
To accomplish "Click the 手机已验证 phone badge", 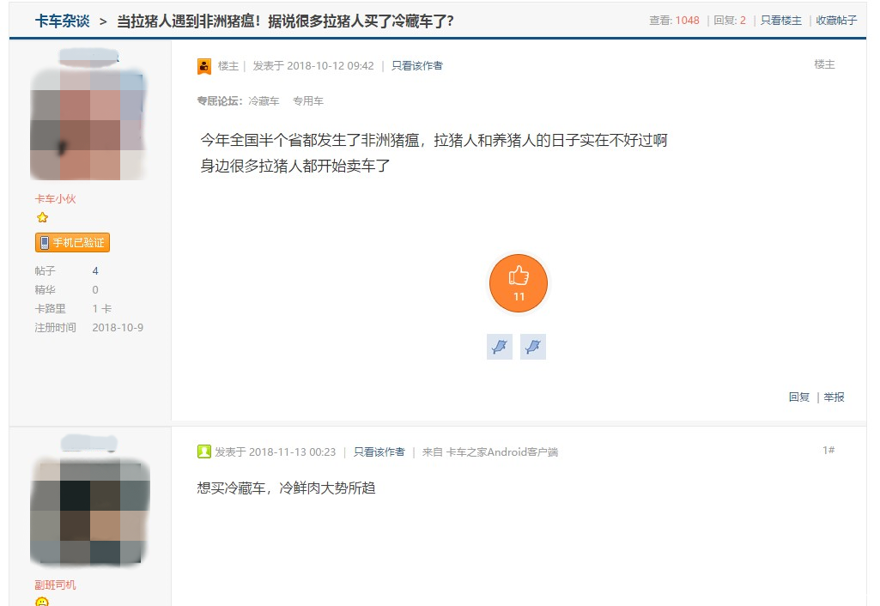I will [72, 243].
